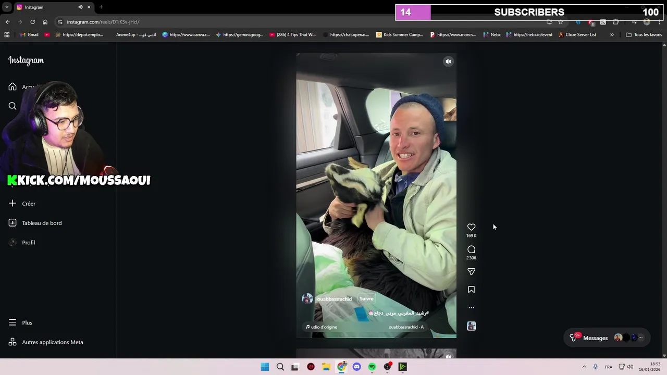Open the ouabbassrachid profile name link

click(x=334, y=299)
